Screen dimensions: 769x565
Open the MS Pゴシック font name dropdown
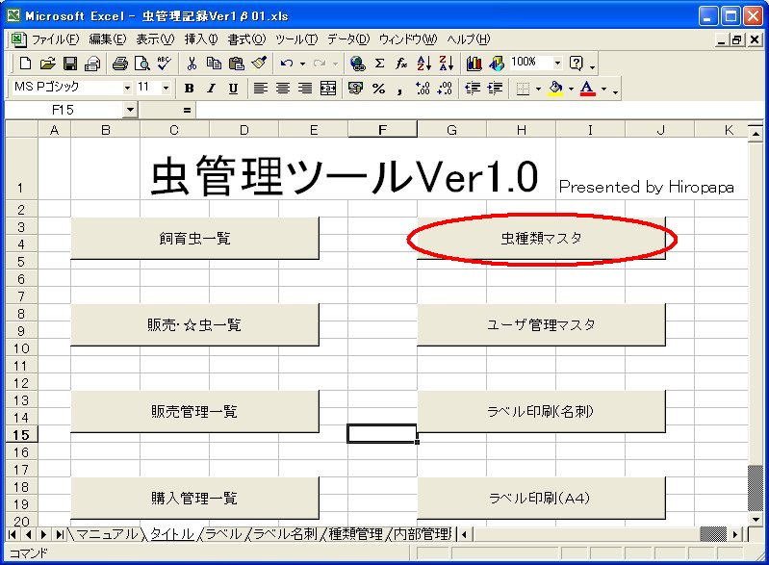click(x=127, y=89)
